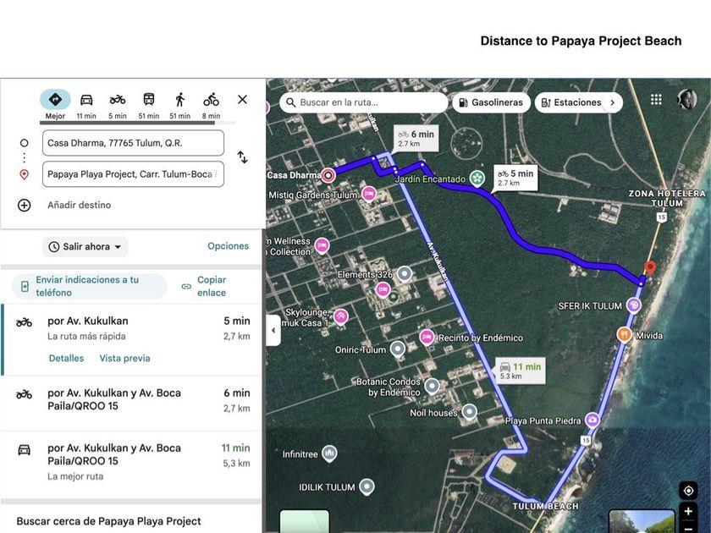This screenshot has width=711, height=533.
Task: Click the Añadir destino text
Action: 80,205
